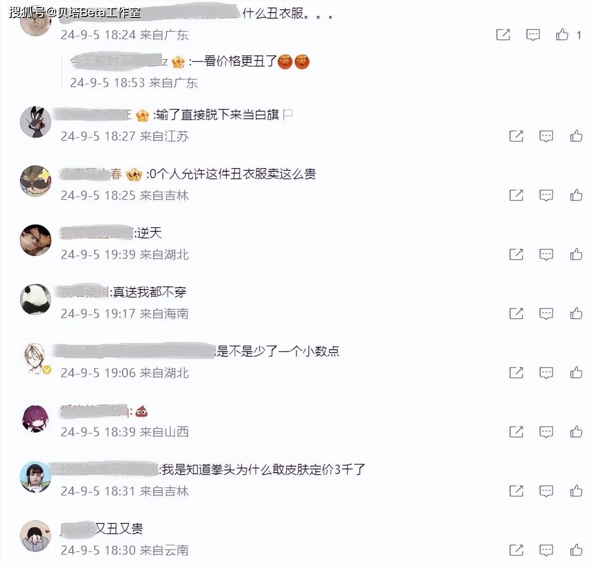Open the rabbit avatar profile from 江苏
The image size is (591, 569).
click(x=35, y=122)
